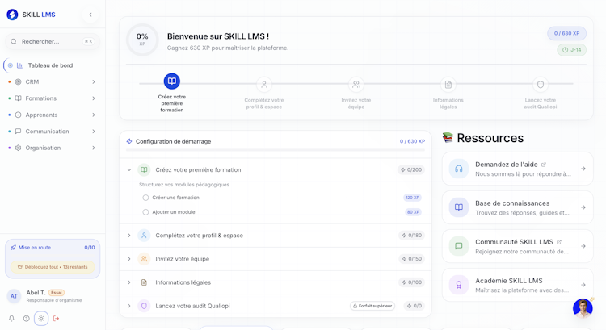
Task: Click the 0% XP circular progress indicator
Action: point(142,40)
